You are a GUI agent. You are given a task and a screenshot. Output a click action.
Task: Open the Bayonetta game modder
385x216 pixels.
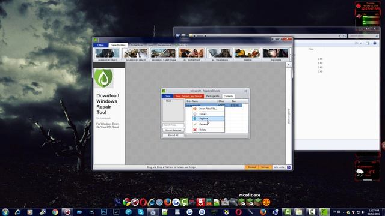click(276, 55)
